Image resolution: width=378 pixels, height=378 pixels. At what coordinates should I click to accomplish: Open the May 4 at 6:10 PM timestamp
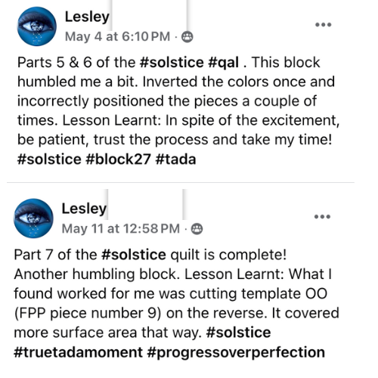click(117, 37)
